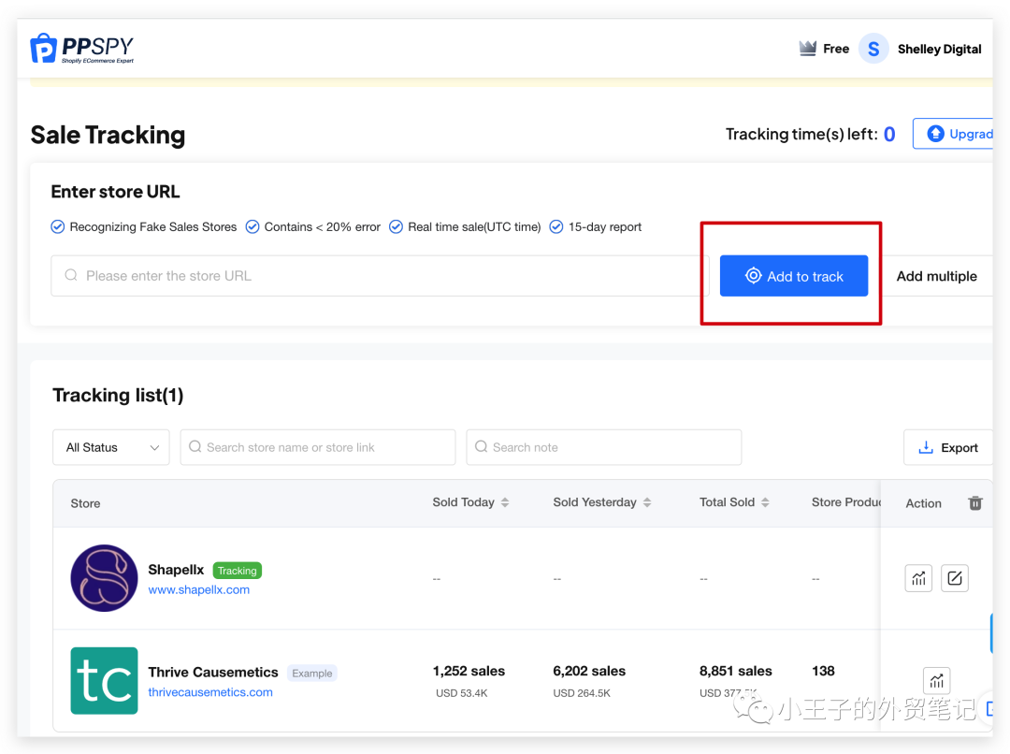
Task: Focus the store URL input field
Action: click(x=380, y=276)
